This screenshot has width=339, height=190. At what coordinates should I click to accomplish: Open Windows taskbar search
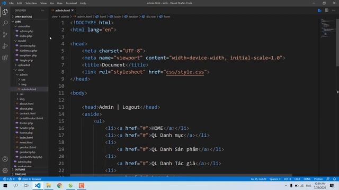16,185
